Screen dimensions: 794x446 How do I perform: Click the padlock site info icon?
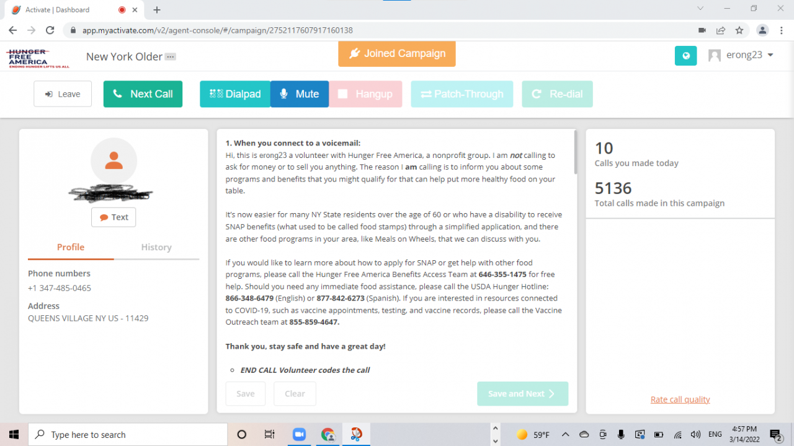click(x=73, y=30)
